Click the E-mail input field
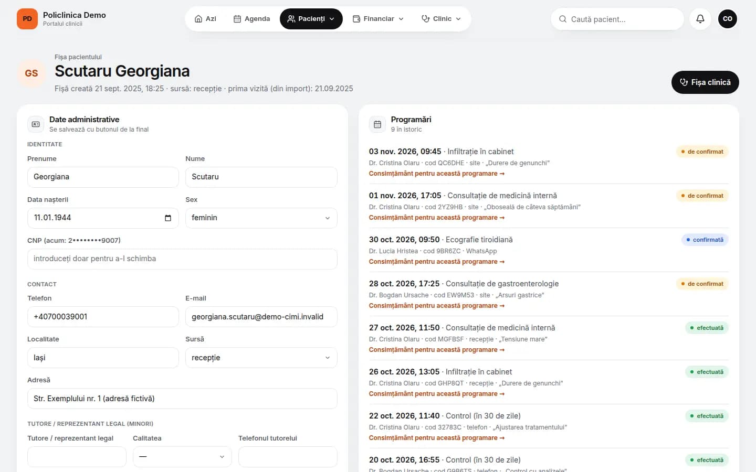The width and height of the screenshot is (756, 472). pyautogui.click(x=261, y=317)
